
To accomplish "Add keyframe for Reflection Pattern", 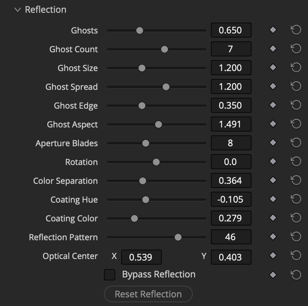I will pos(273,237).
